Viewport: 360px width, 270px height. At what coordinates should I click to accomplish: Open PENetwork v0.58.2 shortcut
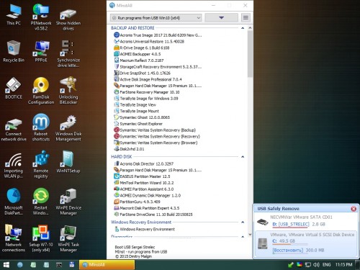41,17
